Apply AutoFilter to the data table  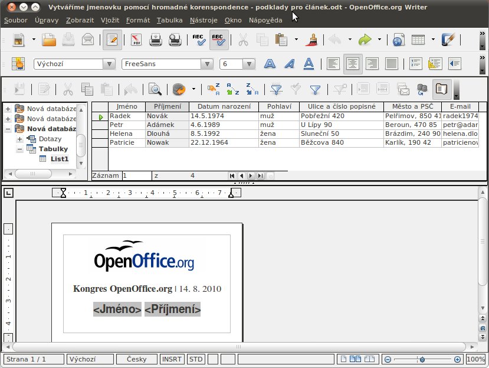point(276,90)
